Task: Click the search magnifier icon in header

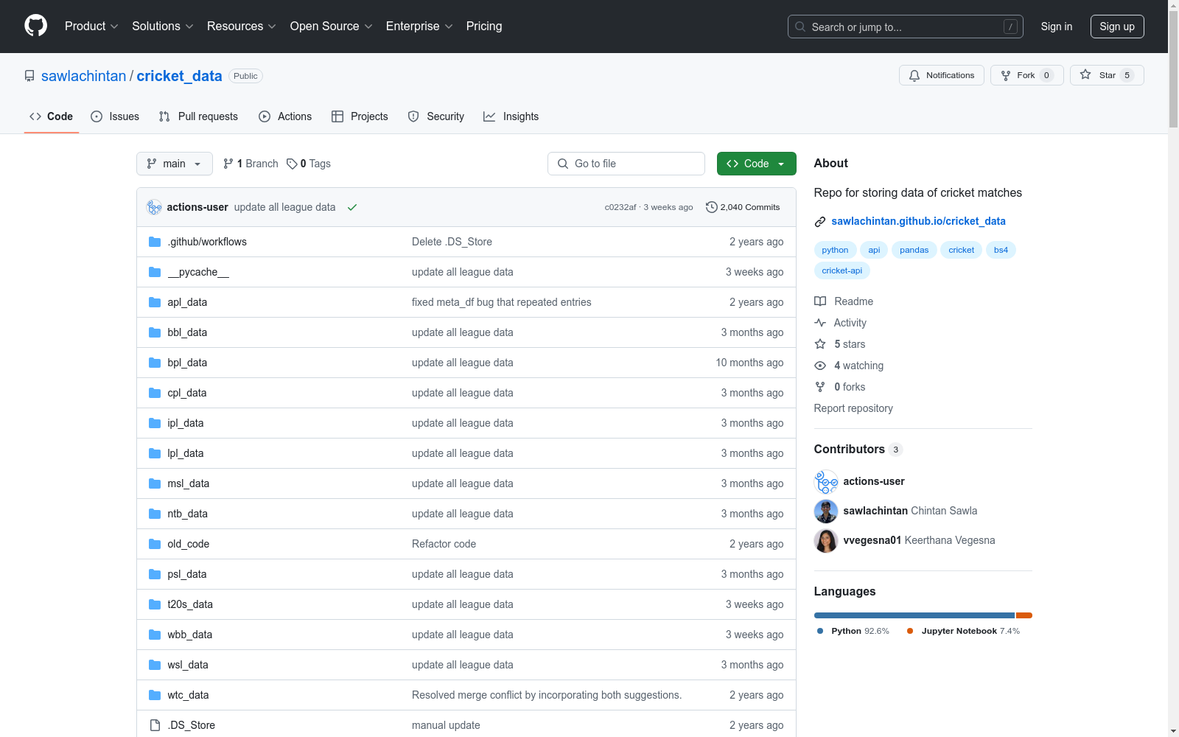Action: 800,27
